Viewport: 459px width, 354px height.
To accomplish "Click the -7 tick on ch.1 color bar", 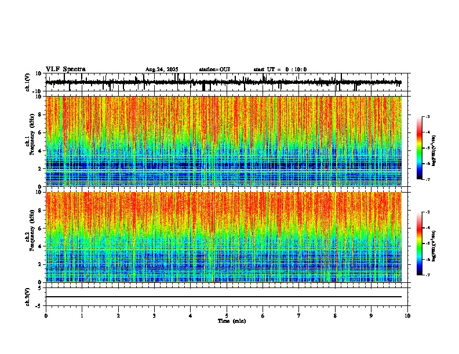I will click(427, 179).
